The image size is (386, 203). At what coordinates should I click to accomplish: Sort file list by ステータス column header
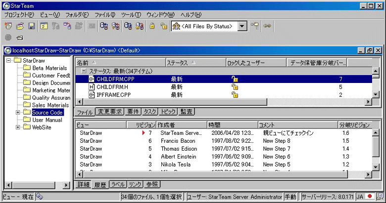click(x=195, y=63)
